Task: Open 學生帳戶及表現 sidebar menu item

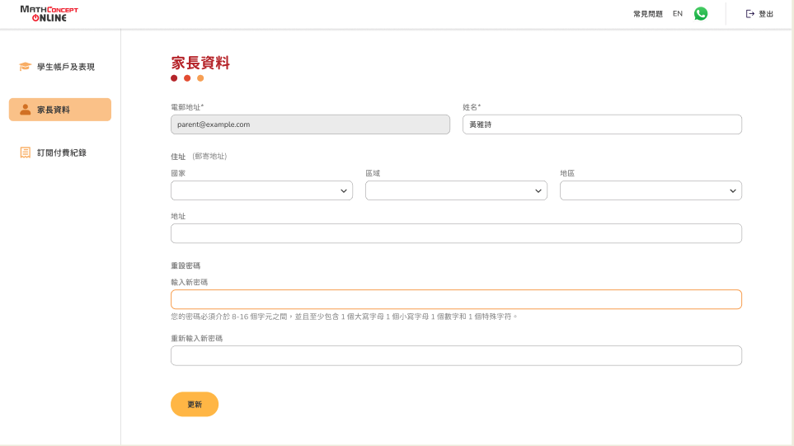Action: pos(66,67)
